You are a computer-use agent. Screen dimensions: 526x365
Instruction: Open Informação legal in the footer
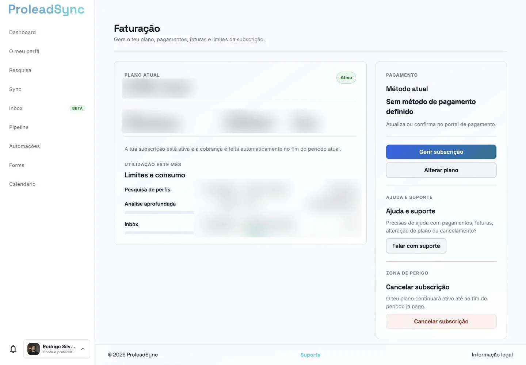click(x=492, y=355)
